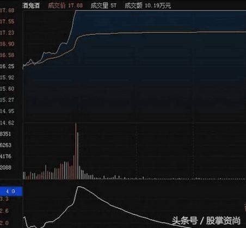The width and height of the screenshot is (246, 228).
Task: Click the stock name 酒鬼酒
Action: 31,5
